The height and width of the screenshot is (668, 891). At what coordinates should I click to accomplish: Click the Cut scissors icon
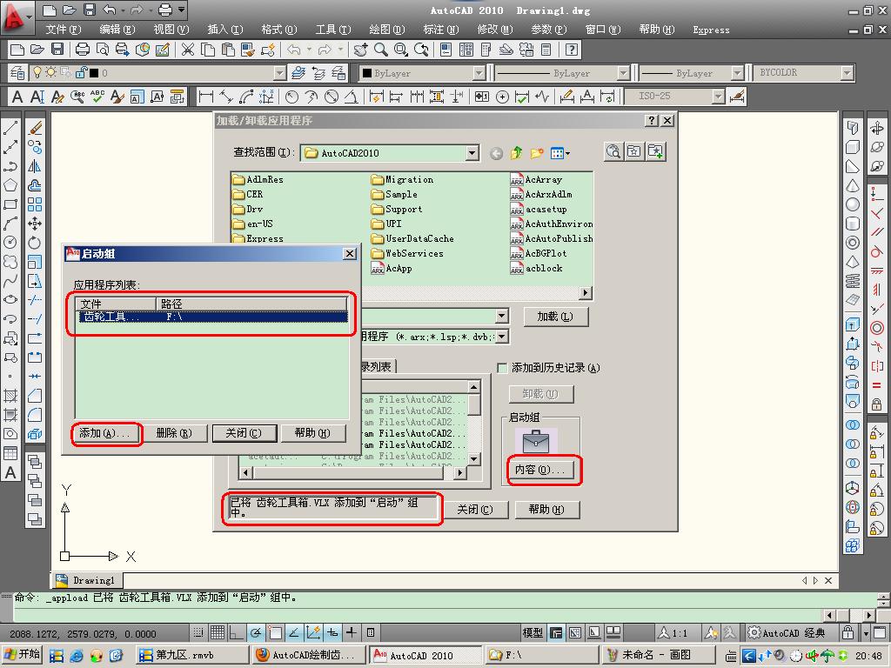188,50
